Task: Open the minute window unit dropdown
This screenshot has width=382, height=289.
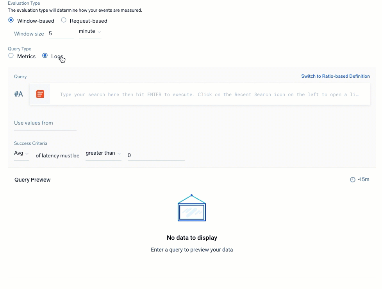Action: 89,31
